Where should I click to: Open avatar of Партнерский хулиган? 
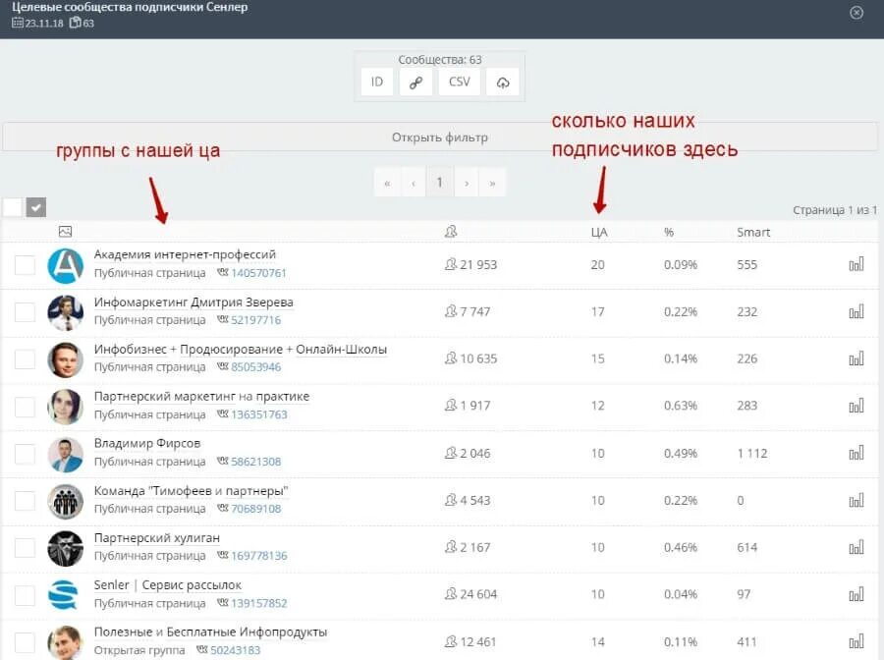pos(66,548)
